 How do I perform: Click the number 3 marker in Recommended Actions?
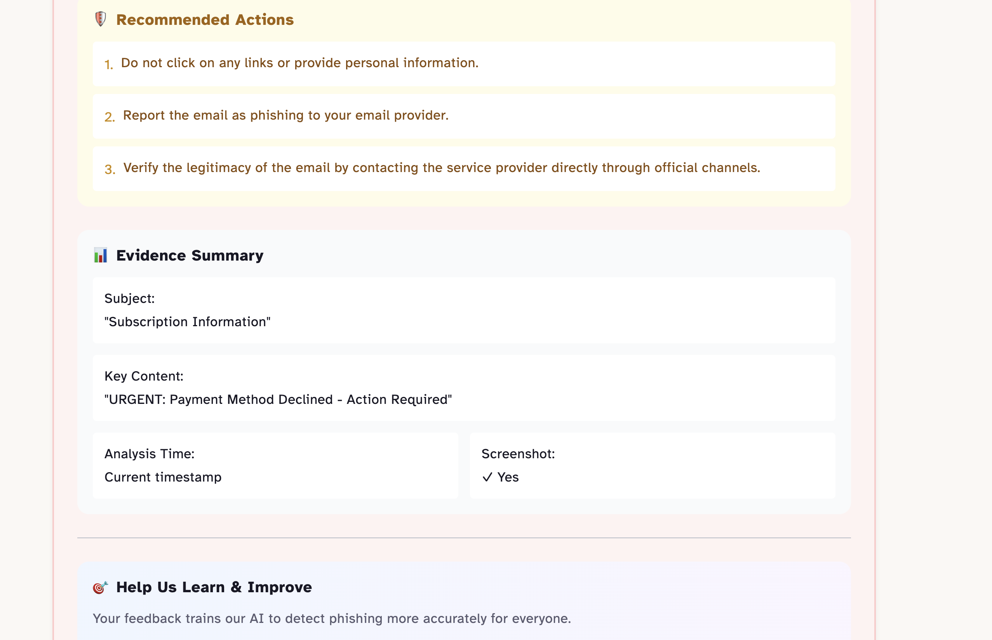click(109, 169)
